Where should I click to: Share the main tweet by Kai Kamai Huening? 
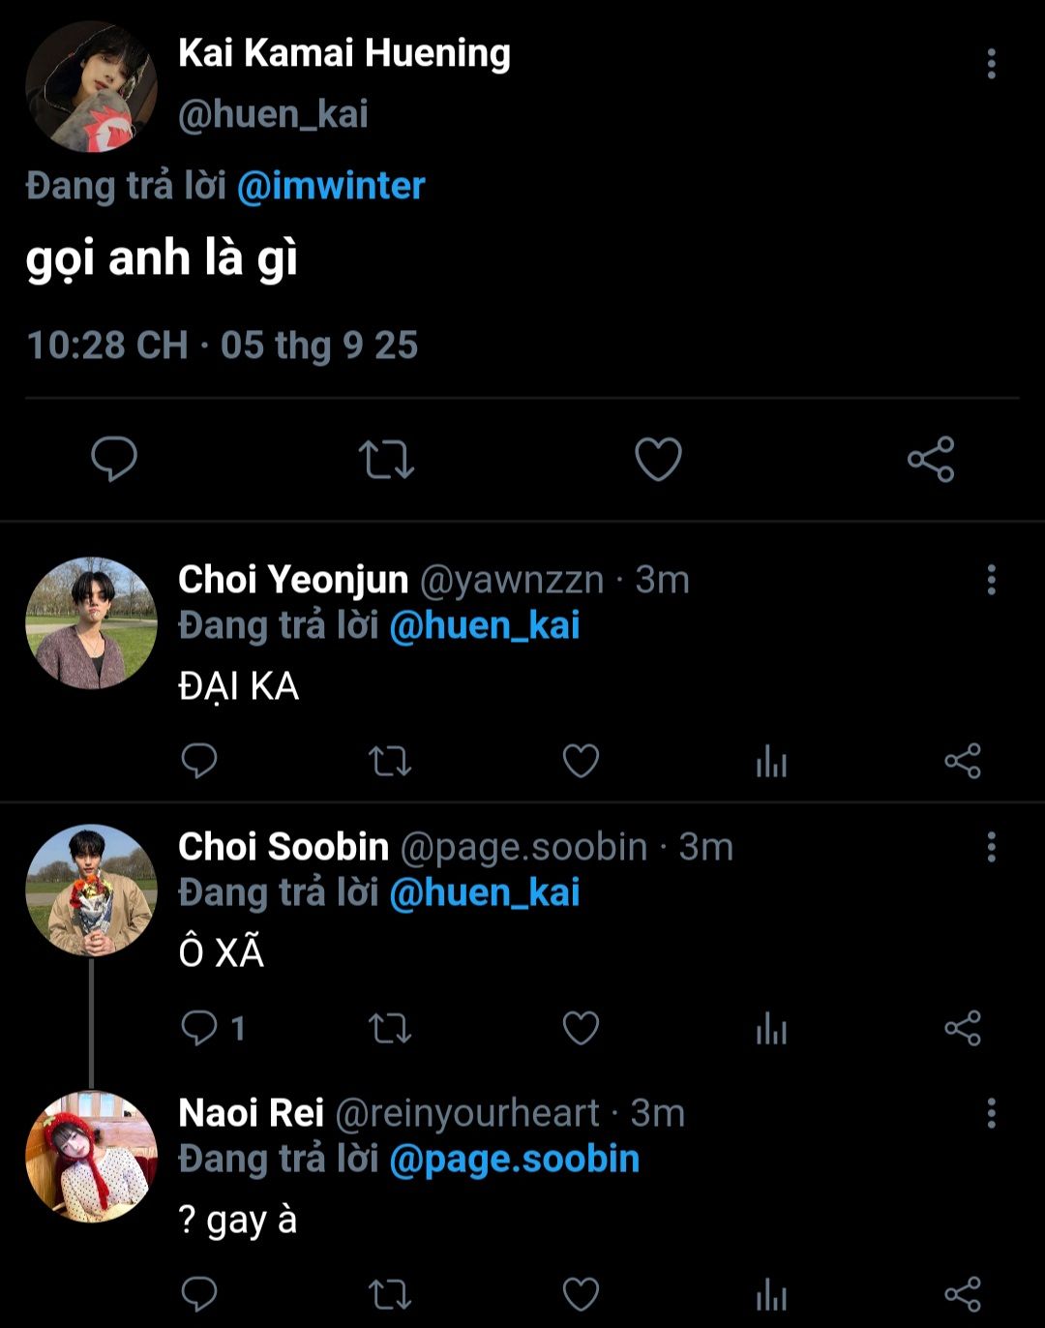(x=931, y=459)
